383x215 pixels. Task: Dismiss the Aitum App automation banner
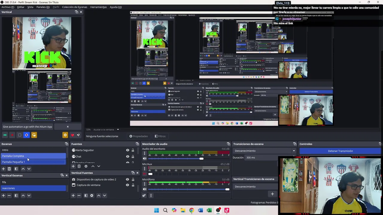(68, 127)
